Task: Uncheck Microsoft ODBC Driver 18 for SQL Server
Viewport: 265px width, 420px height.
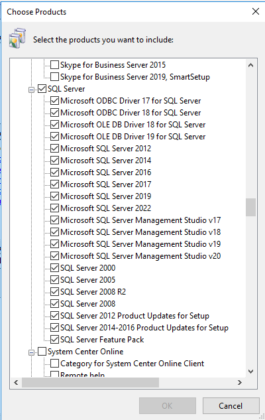Action: [x=54, y=113]
